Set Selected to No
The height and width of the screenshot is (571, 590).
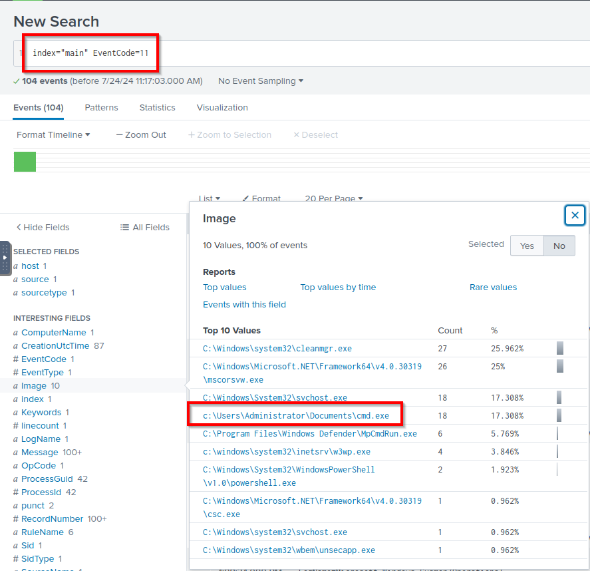click(x=559, y=246)
